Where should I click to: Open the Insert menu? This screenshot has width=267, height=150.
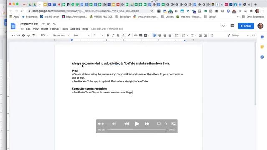[x=45, y=29]
